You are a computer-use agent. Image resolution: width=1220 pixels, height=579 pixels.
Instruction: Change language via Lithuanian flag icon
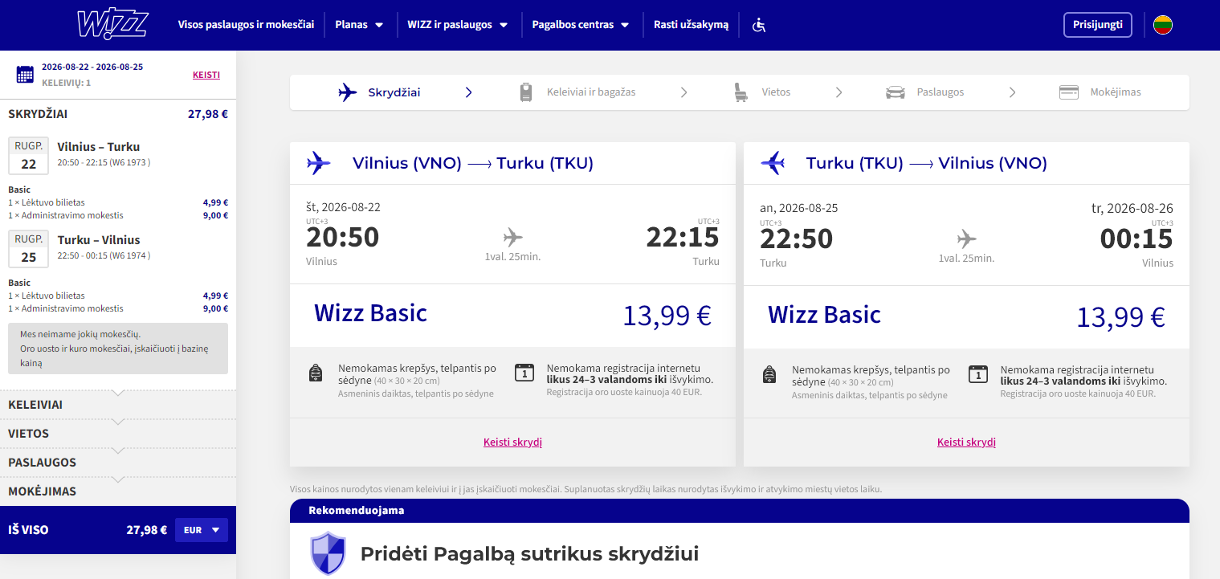(x=1162, y=25)
